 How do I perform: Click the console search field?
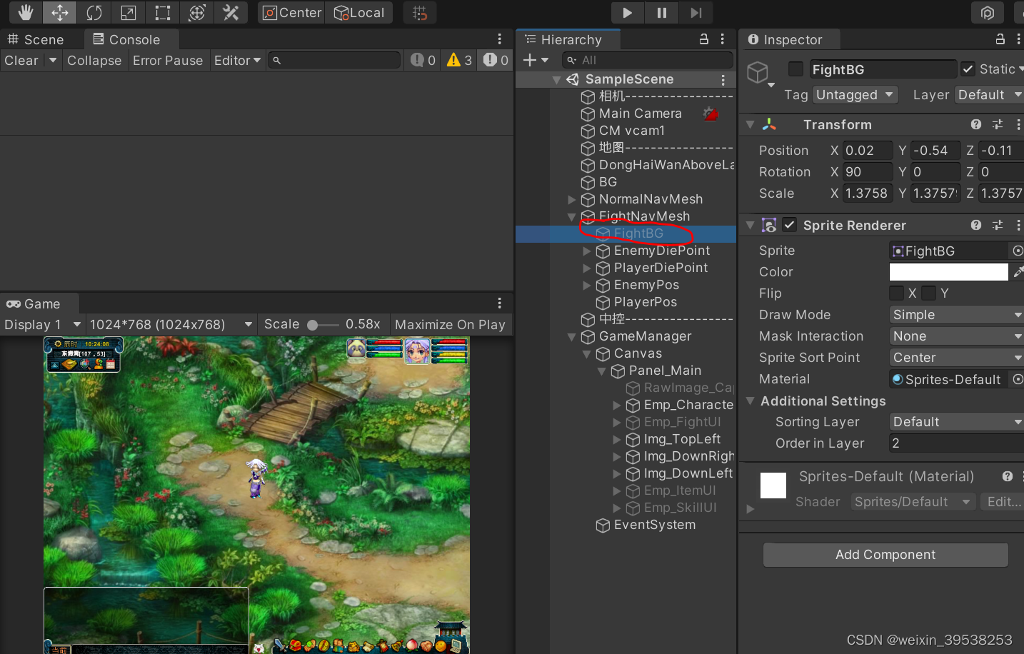point(334,61)
